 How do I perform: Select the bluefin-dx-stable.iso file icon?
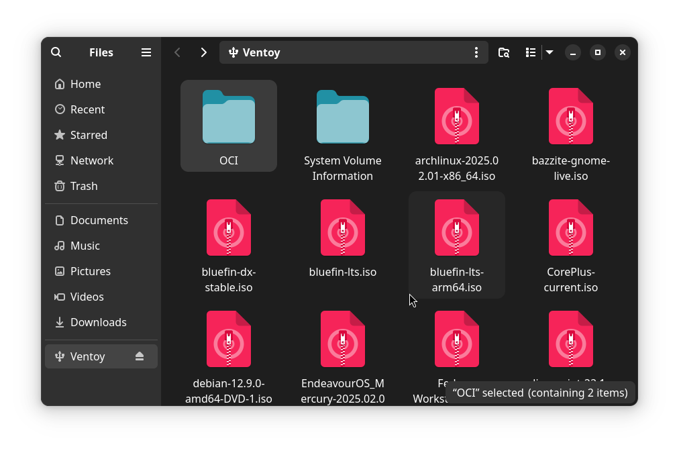[229, 228]
